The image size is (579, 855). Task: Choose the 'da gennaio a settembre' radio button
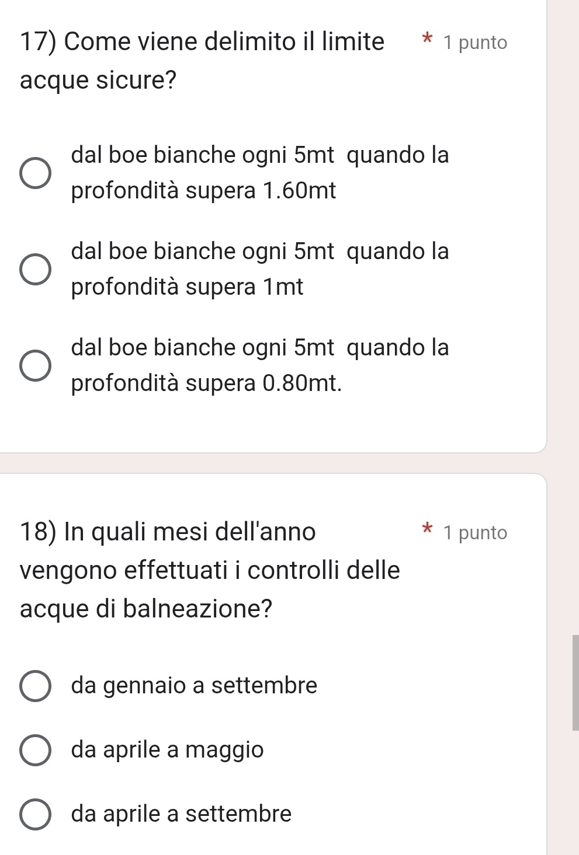click(34, 686)
